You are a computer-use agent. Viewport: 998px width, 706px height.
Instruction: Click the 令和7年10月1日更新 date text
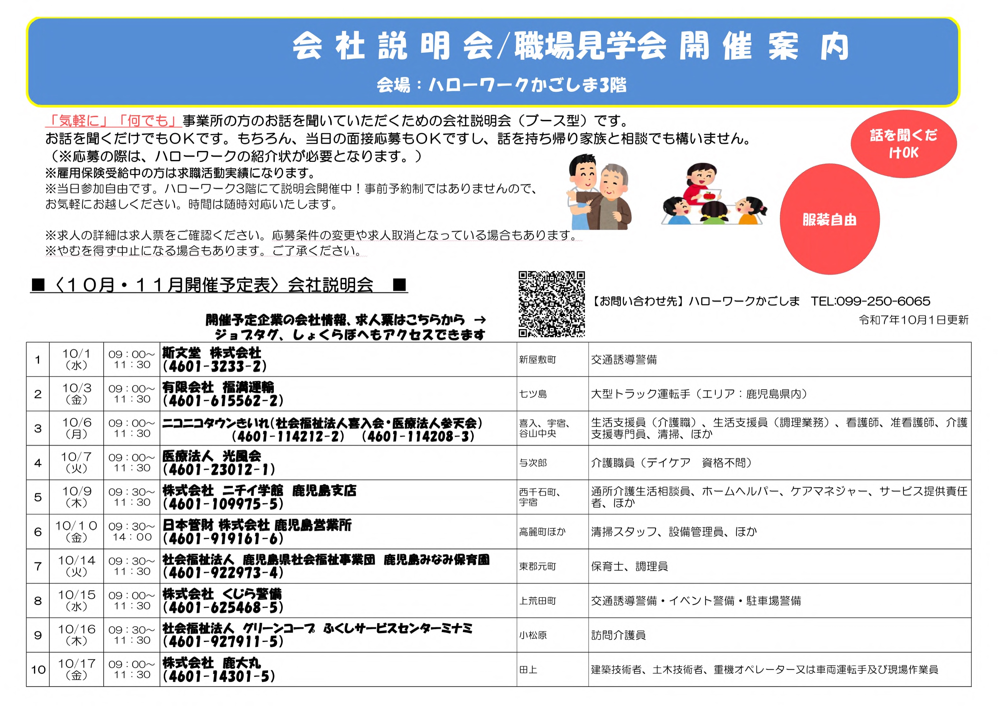[x=913, y=320]
